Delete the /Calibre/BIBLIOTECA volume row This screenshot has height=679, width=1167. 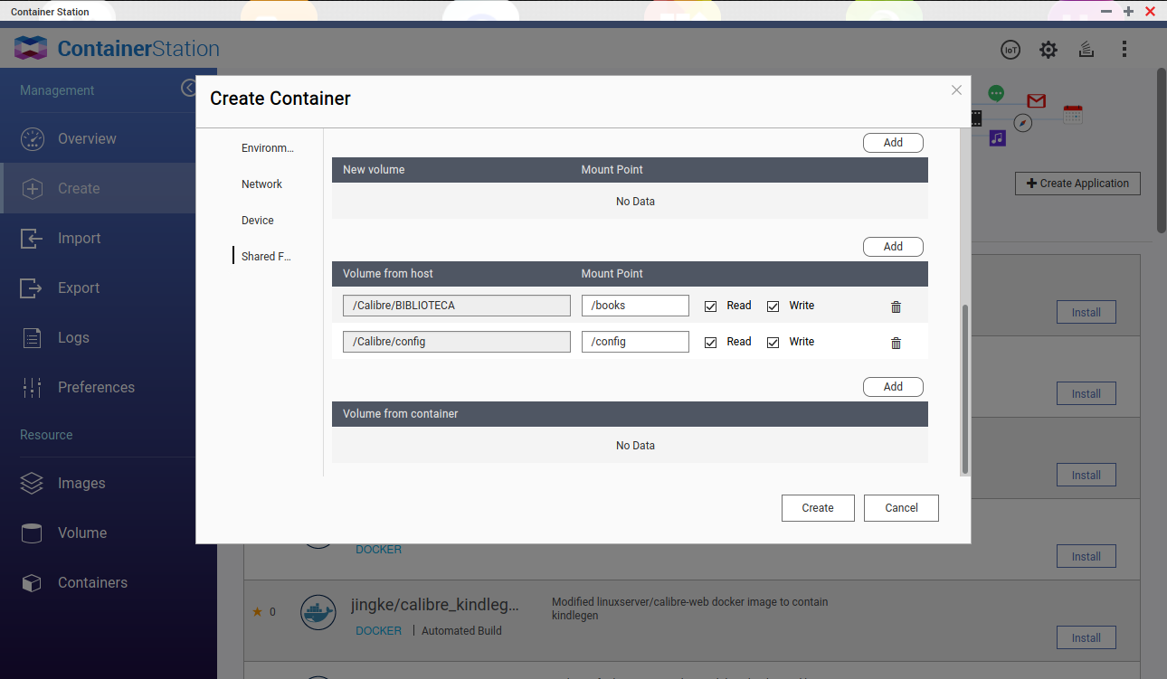coord(896,306)
